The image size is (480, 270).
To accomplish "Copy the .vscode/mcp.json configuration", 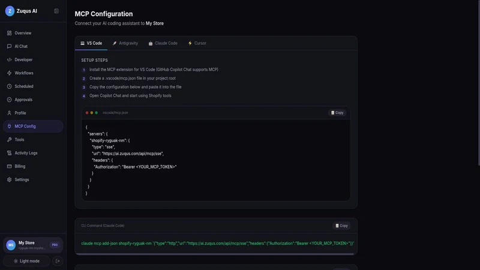I will (x=337, y=113).
